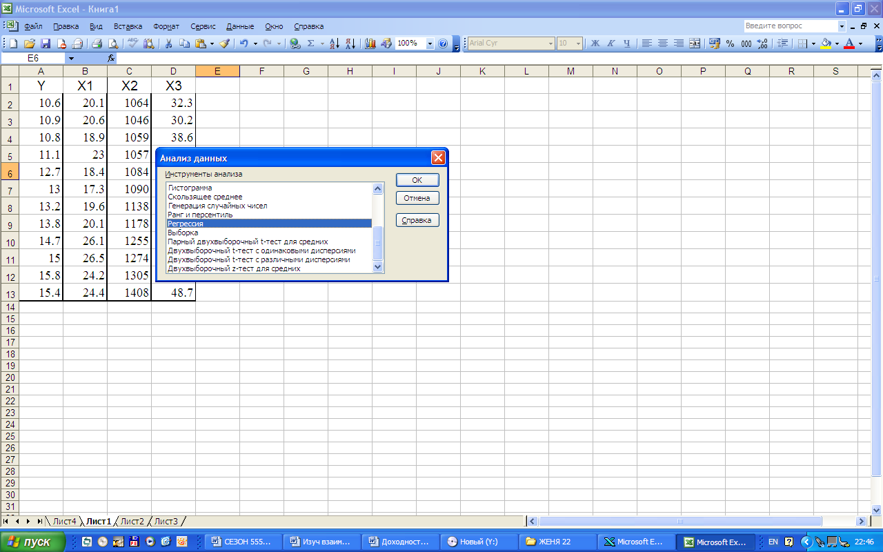Image resolution: width=883 pixels, height=552 pixels.
Task: Open the Вставка menu
Action: [x=128, y=26]
